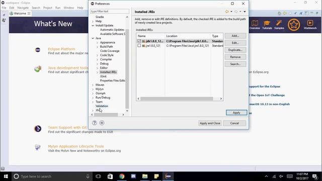Viewport: 322px width, 181px height.
Task: Collapse the Install/Update tree node
Action: click(93, 26)
